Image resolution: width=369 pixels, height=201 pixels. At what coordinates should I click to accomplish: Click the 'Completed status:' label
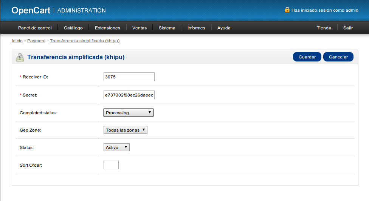pos(38,113)
